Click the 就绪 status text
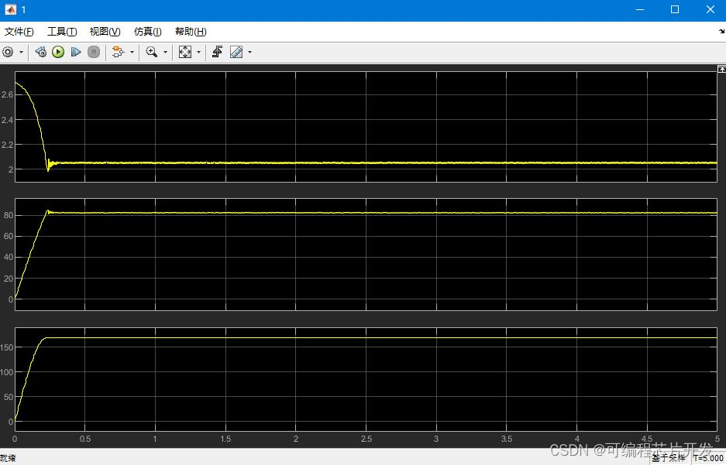 pyautogui.click(x=8, y=459)
